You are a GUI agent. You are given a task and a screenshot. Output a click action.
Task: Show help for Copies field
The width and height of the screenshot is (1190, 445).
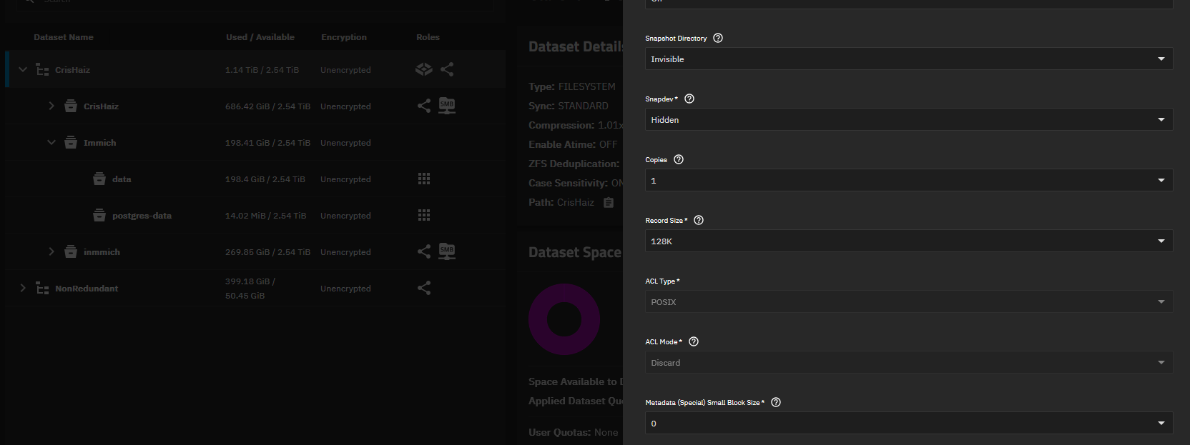[679, 159]
